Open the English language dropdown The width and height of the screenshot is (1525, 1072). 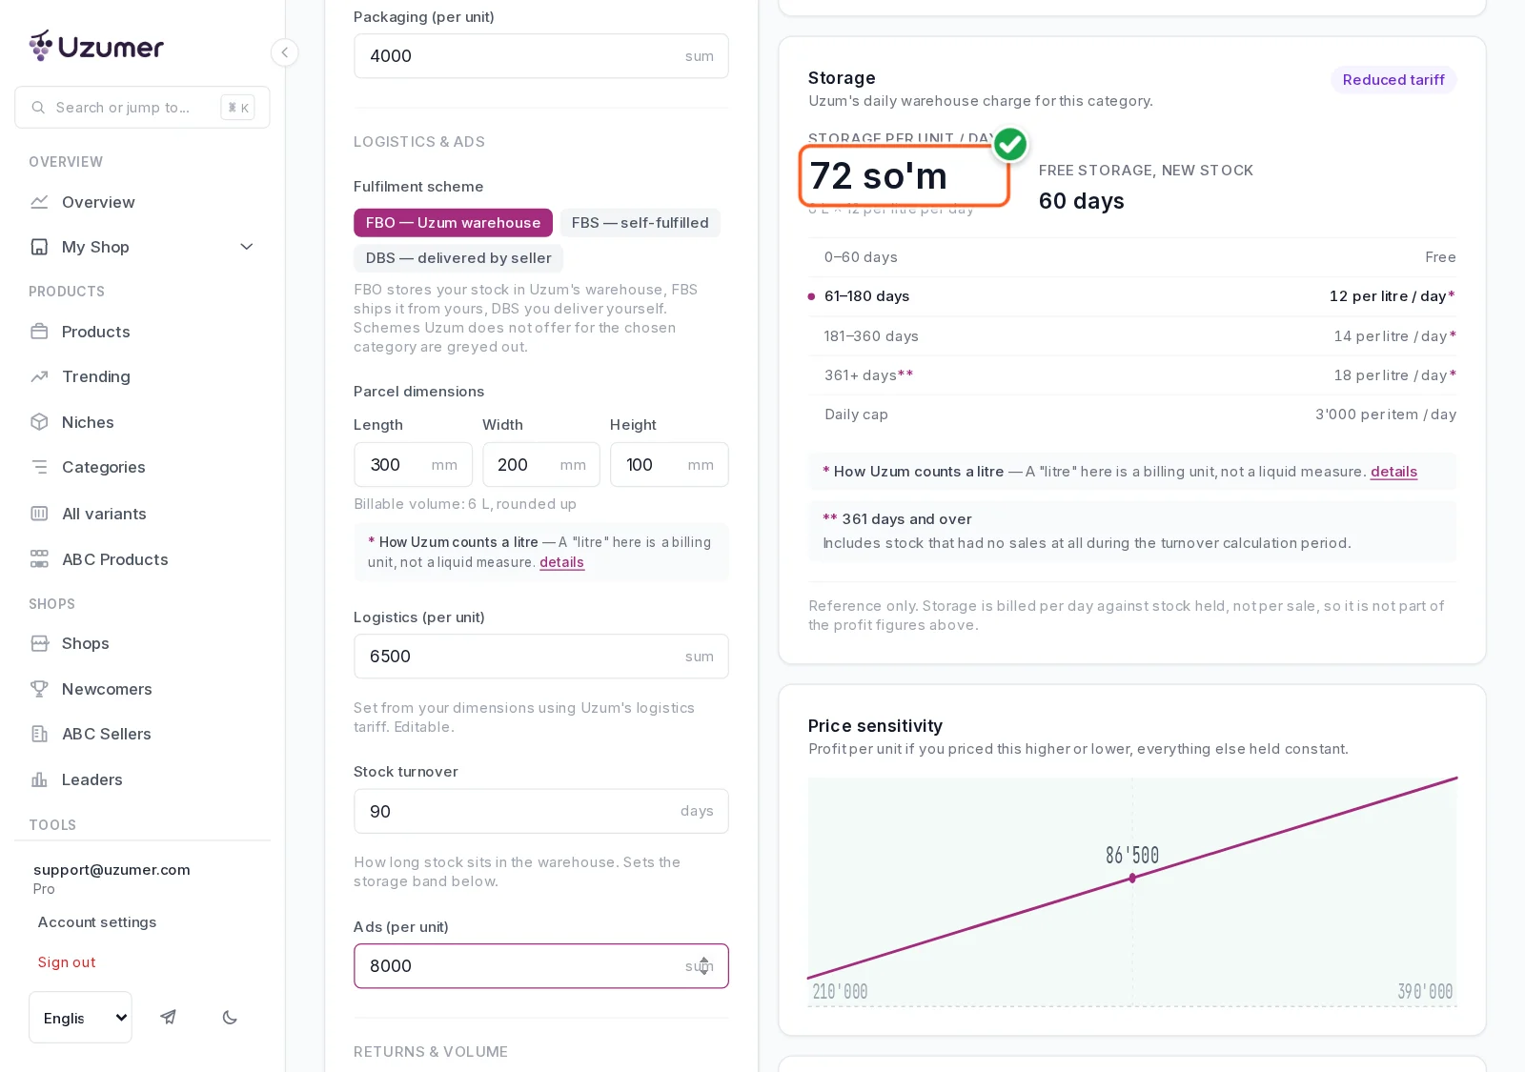click(x=81, y=1018)
